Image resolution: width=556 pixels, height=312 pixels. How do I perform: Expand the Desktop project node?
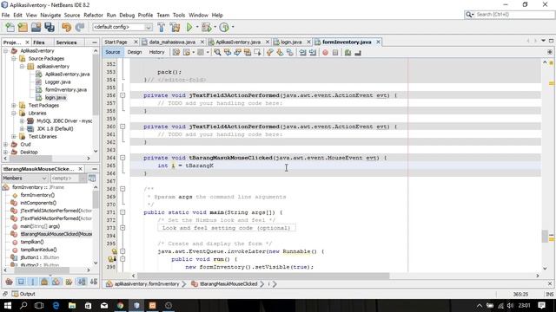6,153
